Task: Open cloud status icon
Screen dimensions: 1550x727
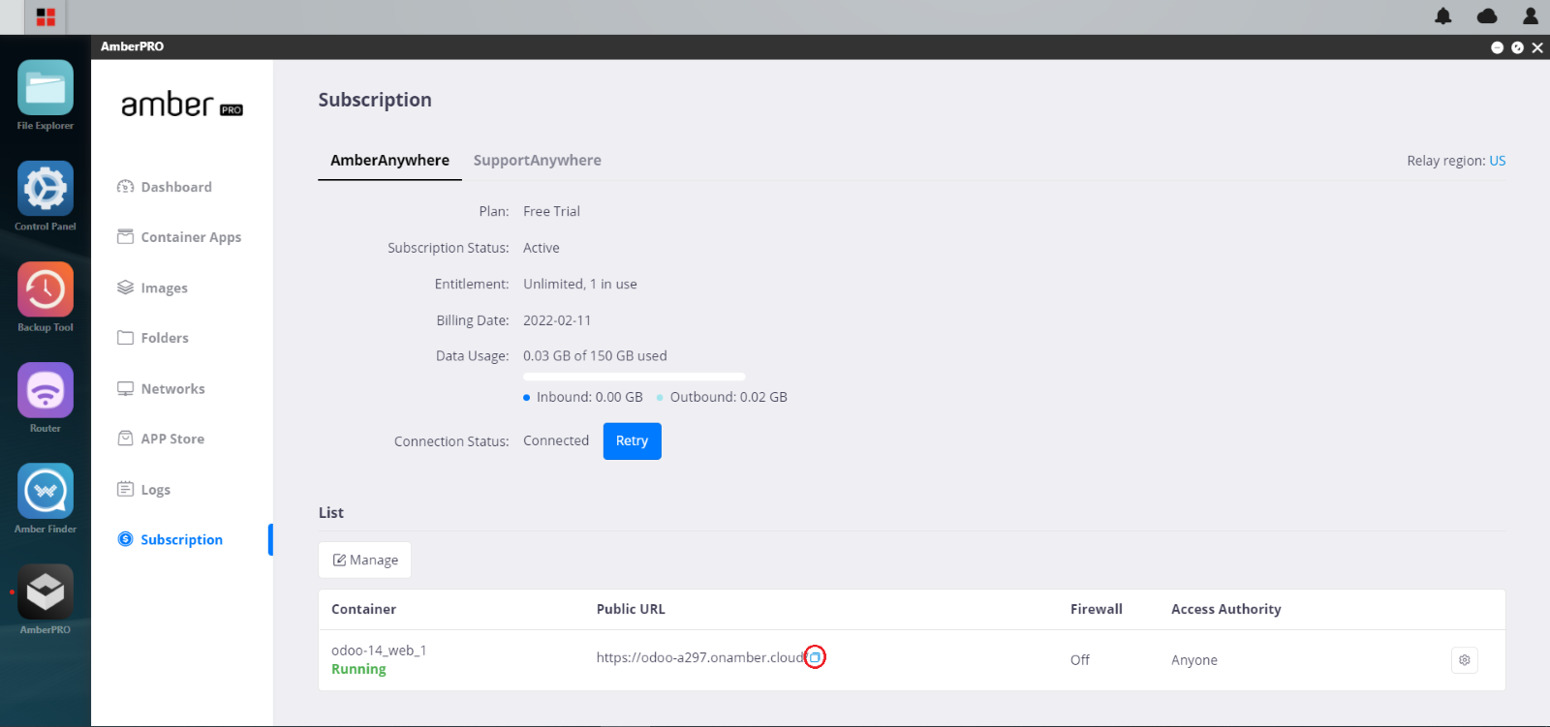Action: [x=1487, y=15]
